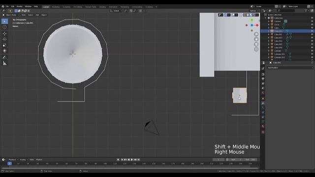Image resolution: width=315 pixels, height=177 pixels.
Task: Open the Object Mode dropdown
Action: coord(11,15)
